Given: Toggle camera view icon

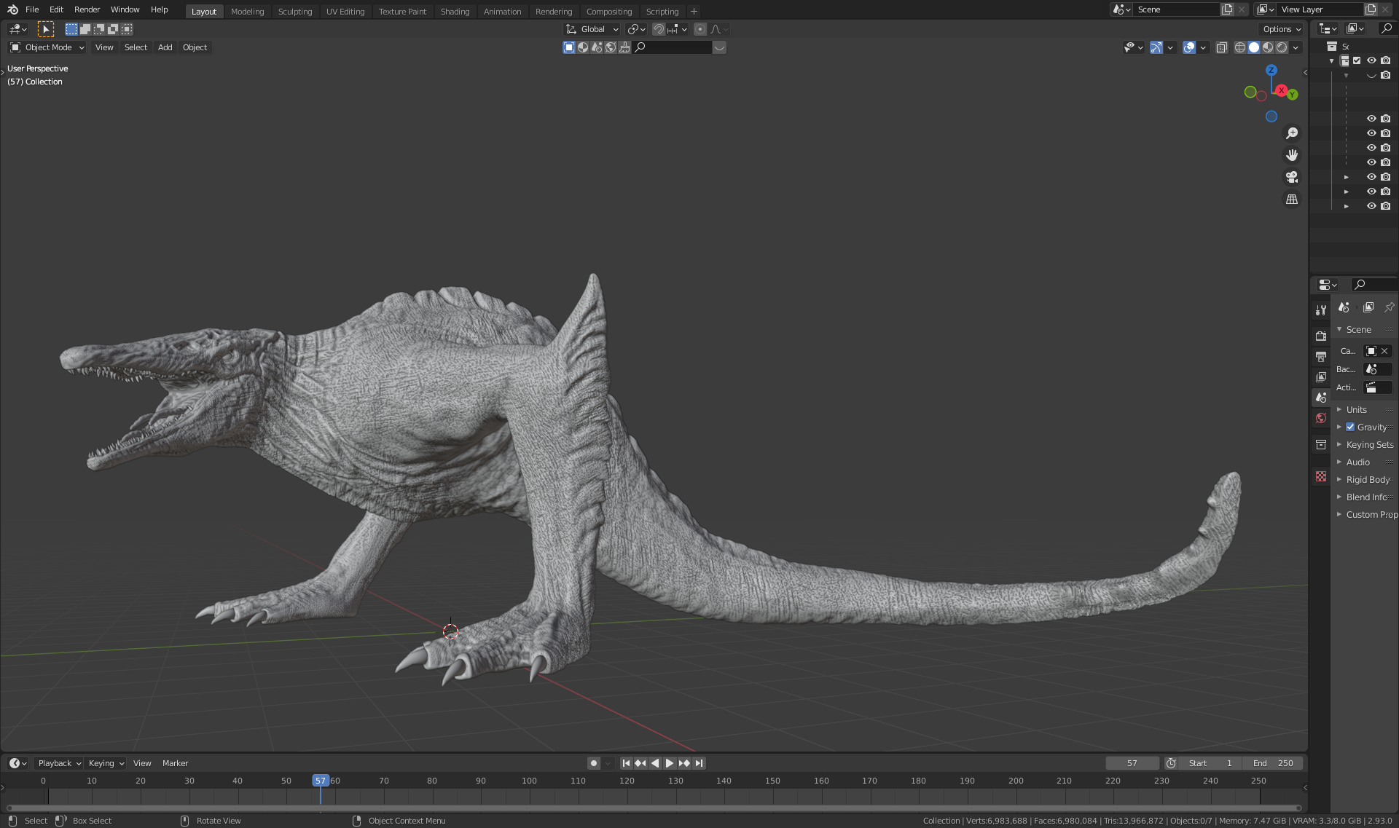Looking at the screenshot, I should point(1292,177).
